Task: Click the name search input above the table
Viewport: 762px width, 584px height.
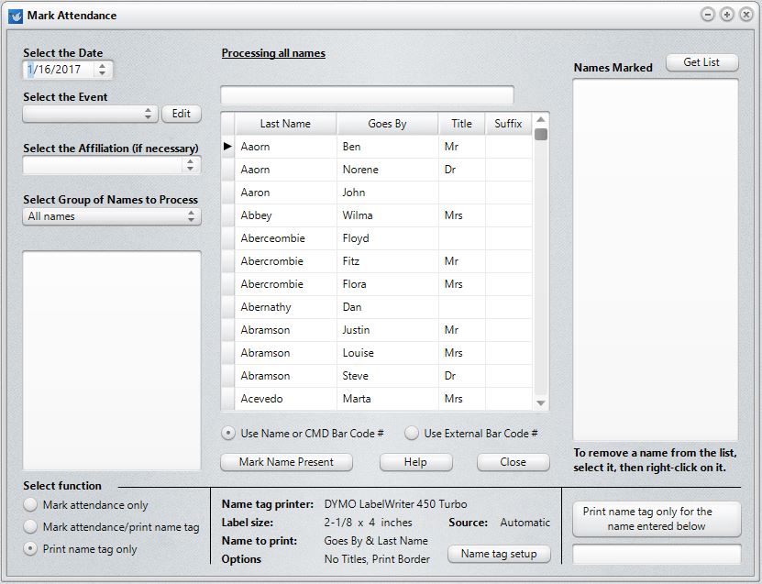Action: pos(367,94)
